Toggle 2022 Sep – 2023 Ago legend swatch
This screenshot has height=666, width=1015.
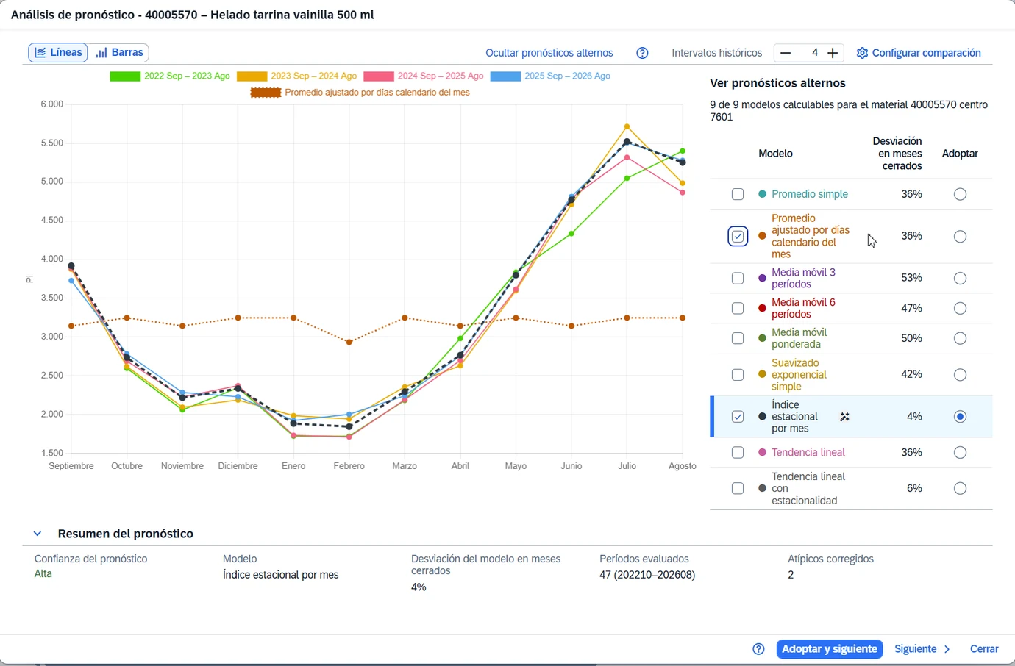[124, 76]
